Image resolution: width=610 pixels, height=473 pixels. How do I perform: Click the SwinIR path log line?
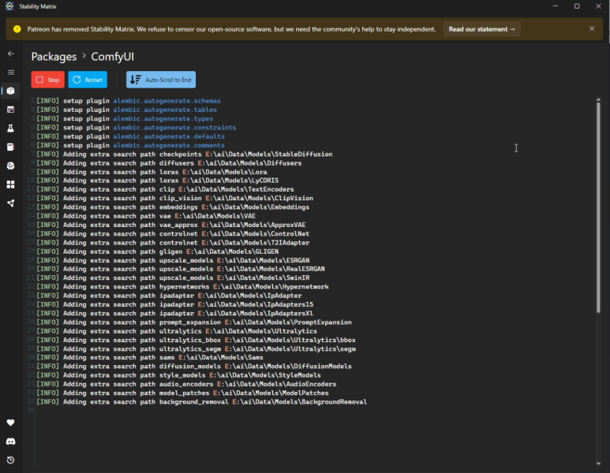pyautogui.click(x=173, y=278)
